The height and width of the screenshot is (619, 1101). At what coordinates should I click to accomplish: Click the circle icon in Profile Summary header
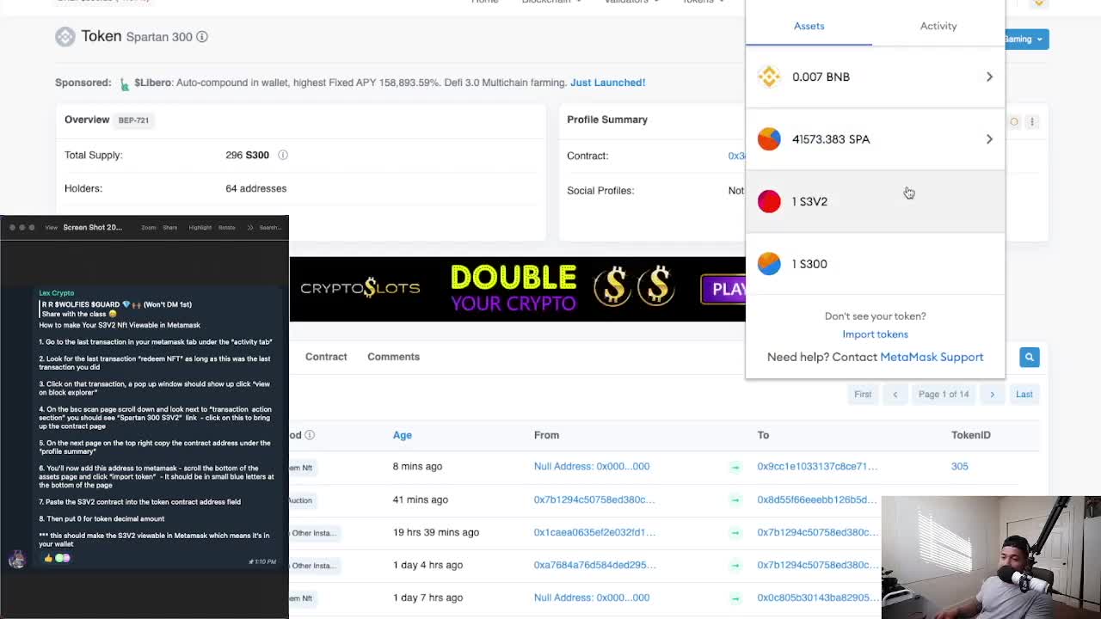pyautogui.click(x=1014, y=122)
